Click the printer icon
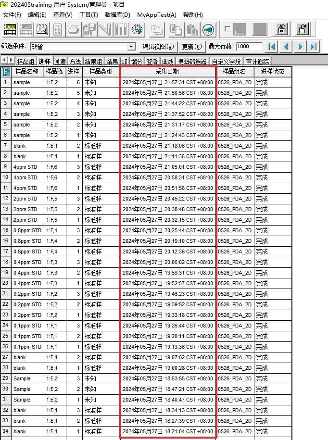The image size is (328, 440). [x=74, y=29]
